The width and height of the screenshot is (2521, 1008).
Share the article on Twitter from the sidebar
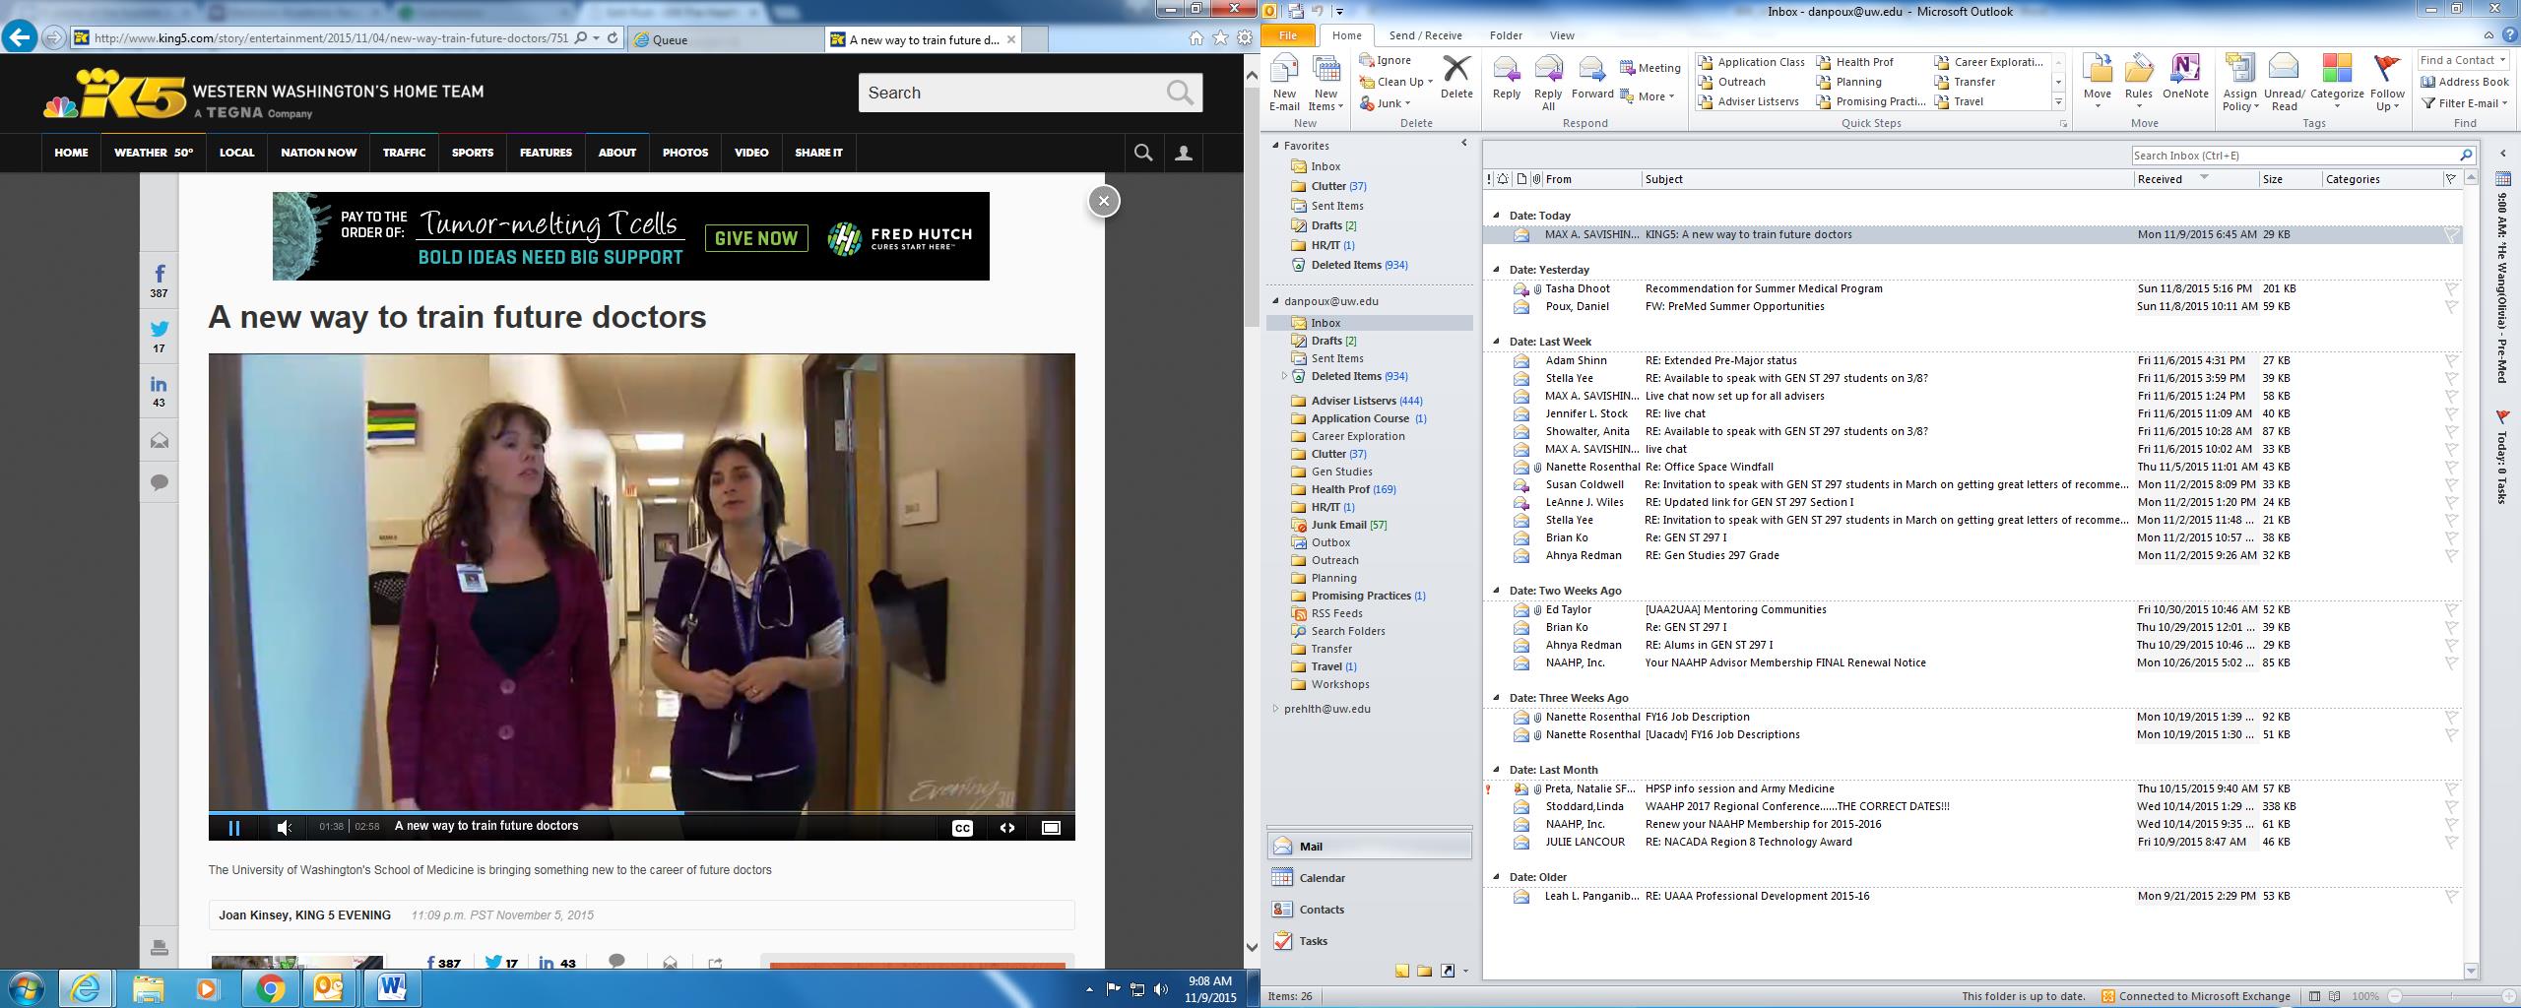159,330
